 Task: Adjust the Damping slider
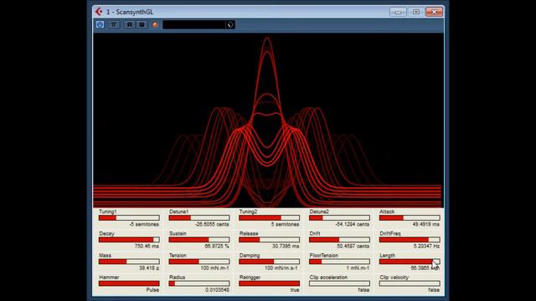point(270,262)
